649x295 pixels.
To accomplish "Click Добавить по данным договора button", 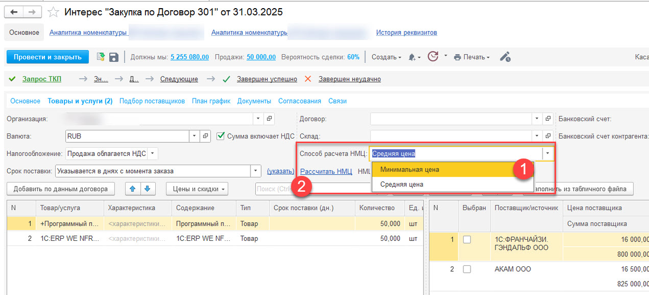I will coord(61,189).
